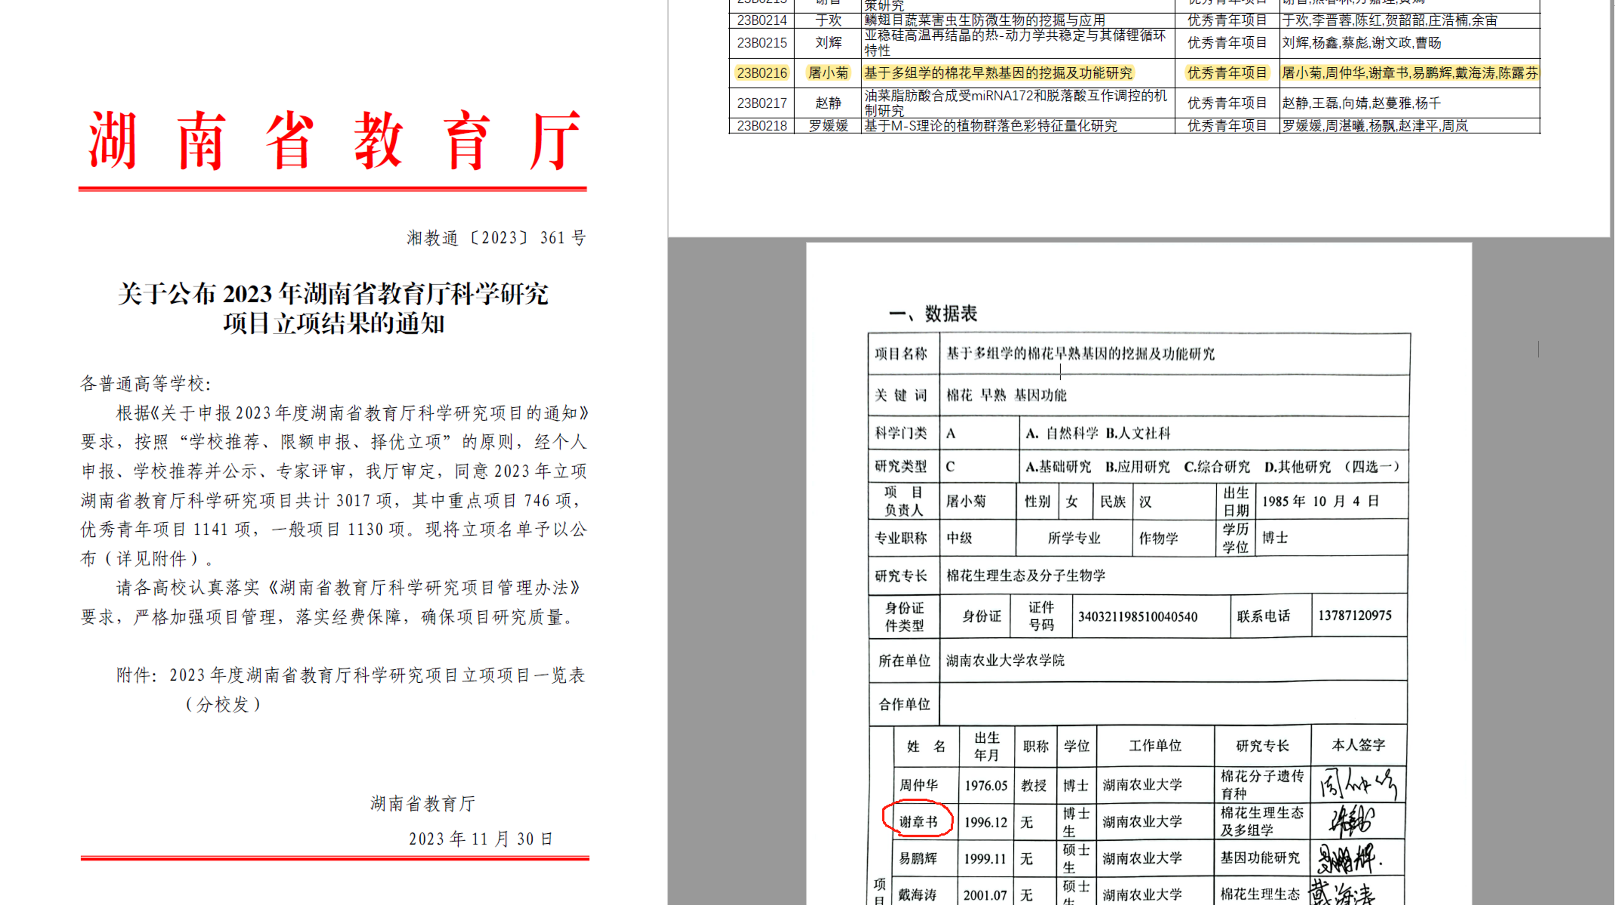Click the title line '项目立项结果的通知'

click(334, 324)
